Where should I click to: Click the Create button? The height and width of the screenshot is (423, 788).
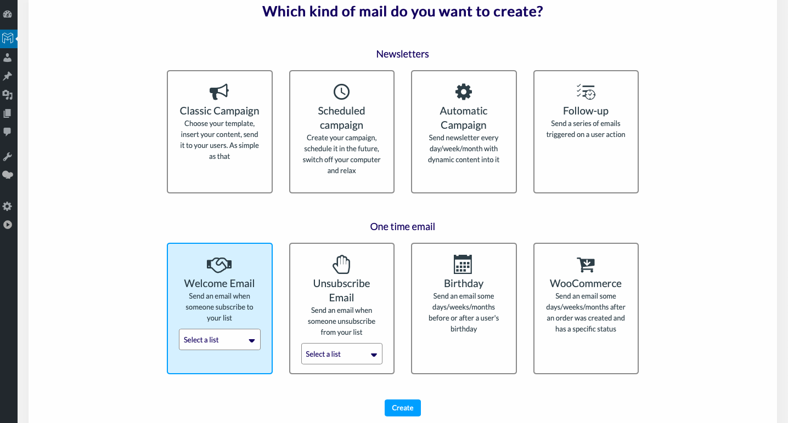(x=403, y=408)
